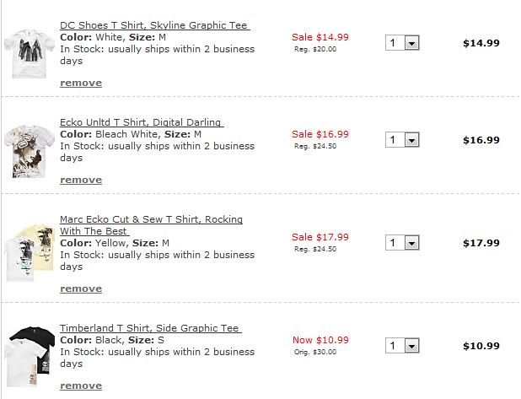
Task: Open the Timberland black shirt thumbnail
Action: (x=30, y=357)
